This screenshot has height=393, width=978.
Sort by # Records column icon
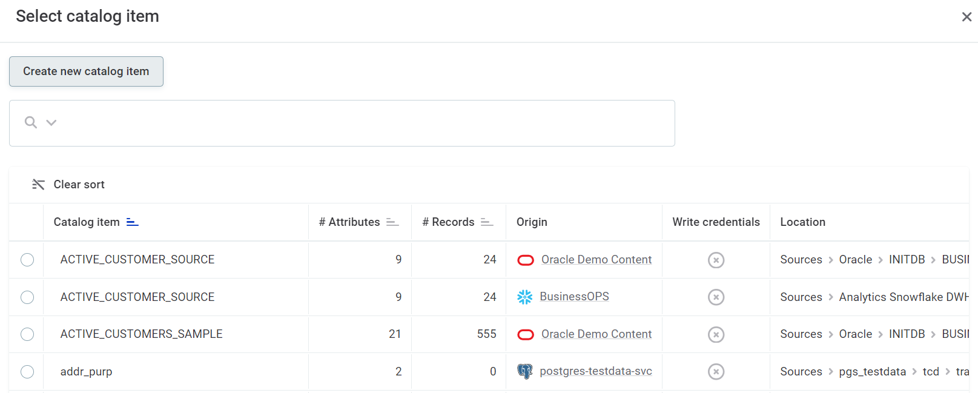tap(487, 222)
